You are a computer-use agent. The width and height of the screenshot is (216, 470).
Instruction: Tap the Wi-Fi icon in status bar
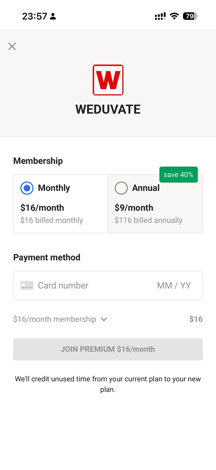(174, 16)
